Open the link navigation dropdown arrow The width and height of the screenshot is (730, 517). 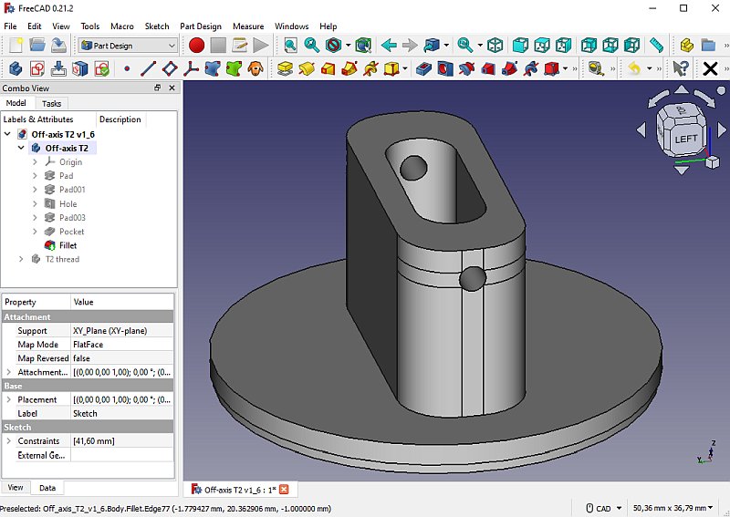coord(446,46)
